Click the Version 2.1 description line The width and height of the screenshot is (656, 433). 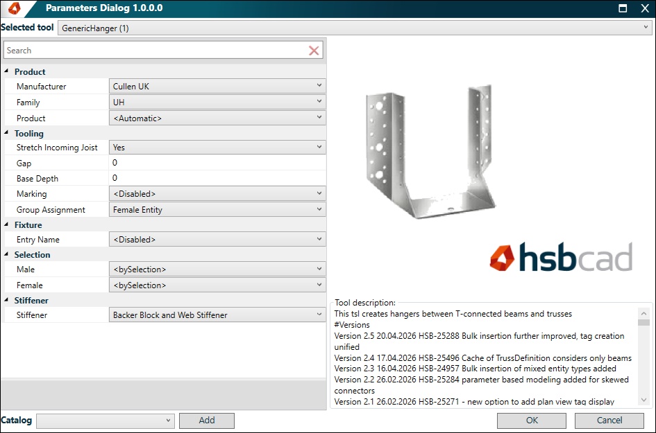tap(474, 401)
